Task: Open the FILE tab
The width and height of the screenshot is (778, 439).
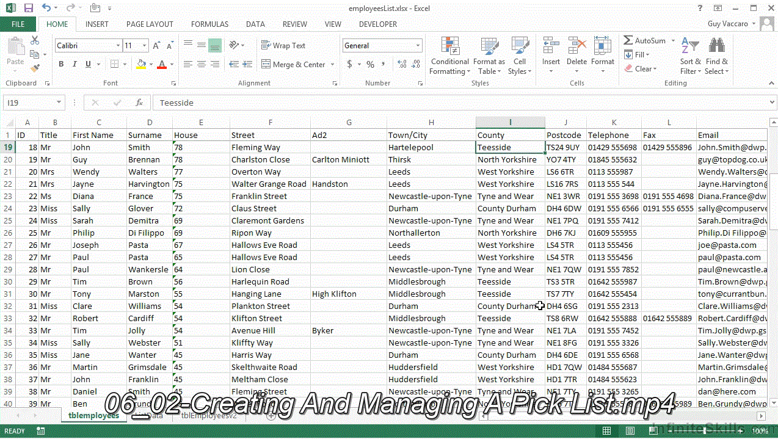Action: coord(18,24)
